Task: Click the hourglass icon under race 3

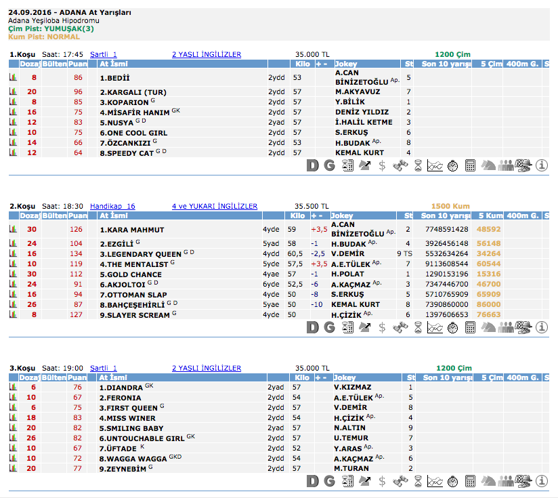Action: coord(418,481)
